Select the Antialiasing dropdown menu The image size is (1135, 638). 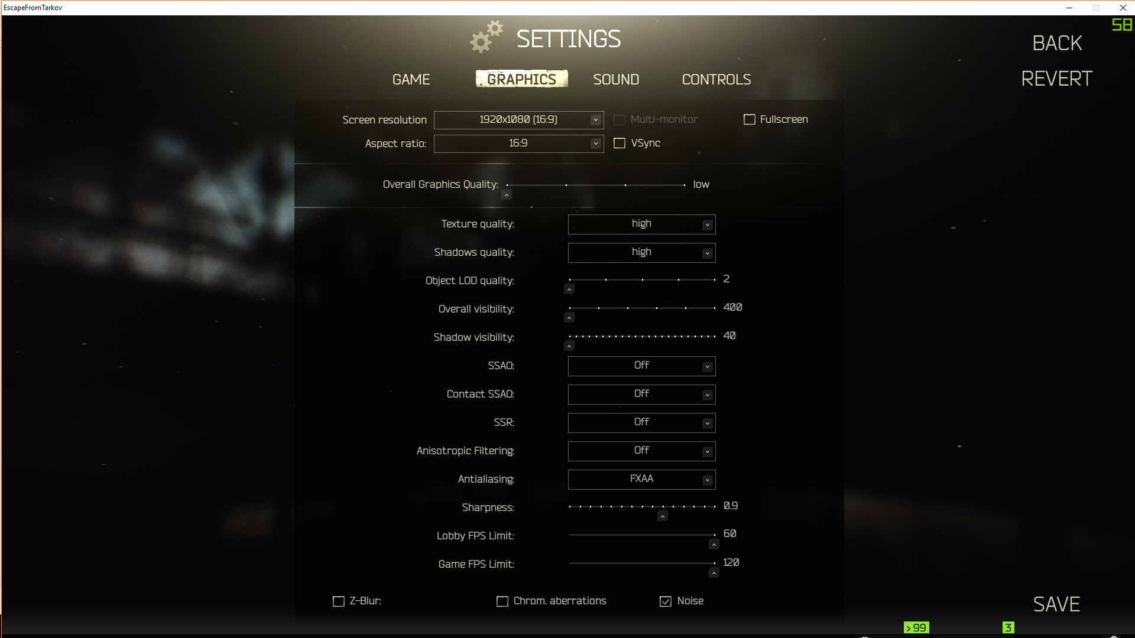pos(641,479)
